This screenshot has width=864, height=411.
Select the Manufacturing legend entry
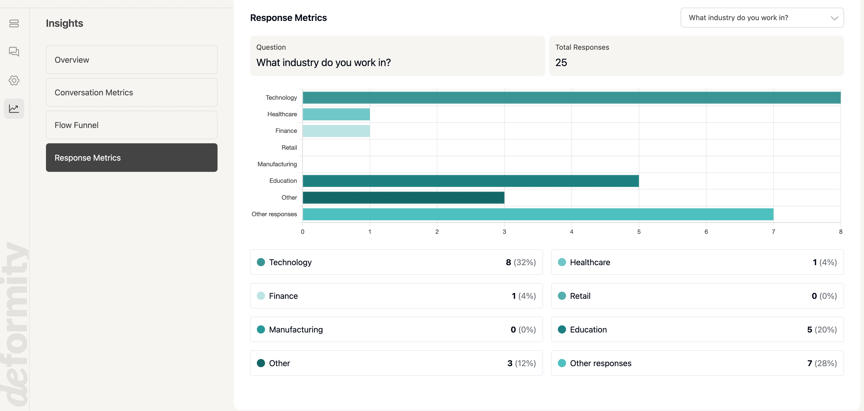[x=397, y=330]
